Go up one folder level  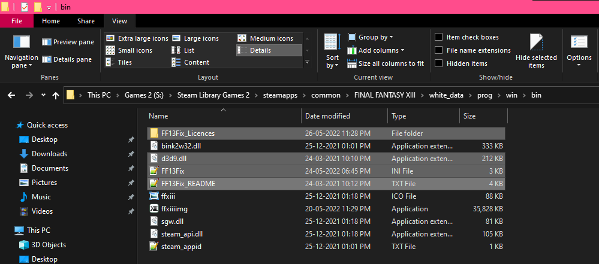(x=56, y=95)
